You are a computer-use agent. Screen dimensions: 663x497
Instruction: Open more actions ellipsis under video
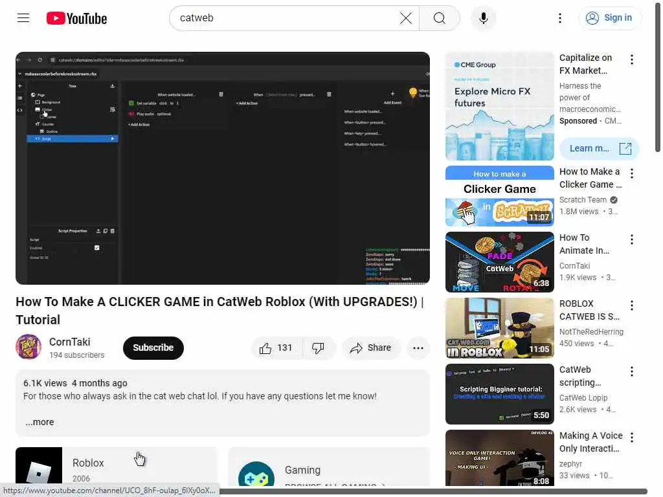tap(418, 348)
